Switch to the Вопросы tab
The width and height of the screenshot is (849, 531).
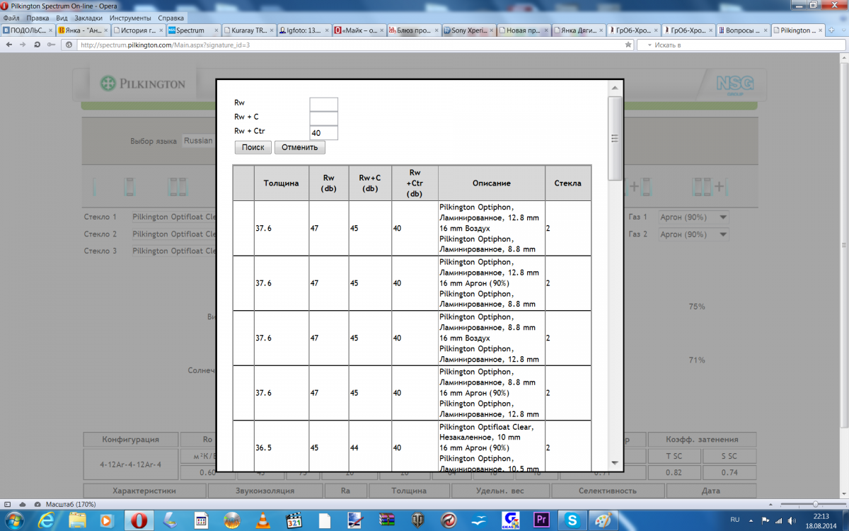(x=744, y=30)
